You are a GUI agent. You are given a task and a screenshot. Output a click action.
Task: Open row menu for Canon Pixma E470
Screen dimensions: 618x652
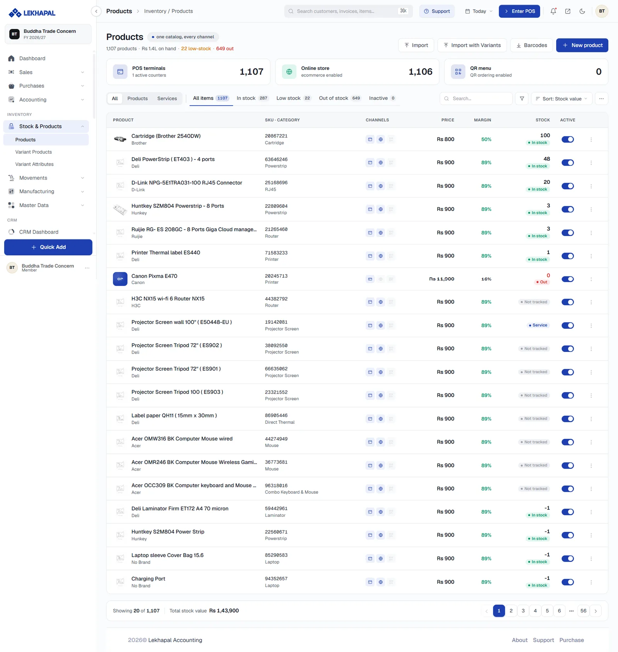pyautogui.click(x=591, y=279)
